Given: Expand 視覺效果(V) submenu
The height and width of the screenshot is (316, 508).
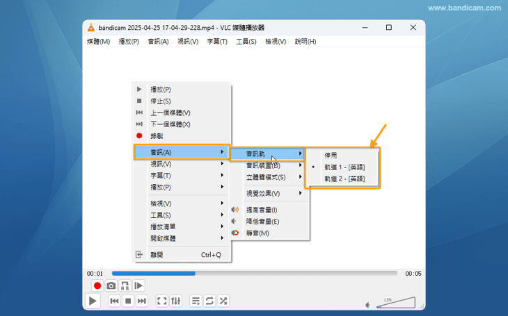Looking at the screenshot, I should (x=269, y=193).
